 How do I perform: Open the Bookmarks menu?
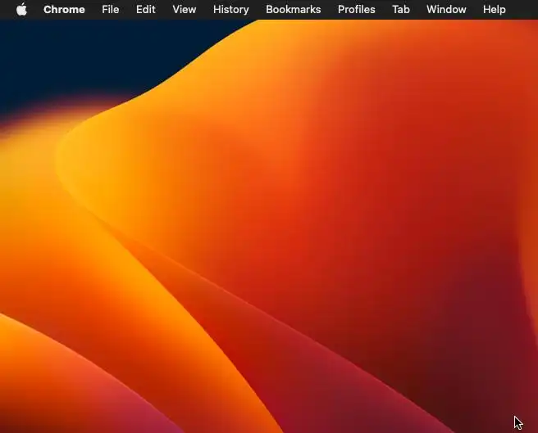pyautogui.click(x=294, y=9)
